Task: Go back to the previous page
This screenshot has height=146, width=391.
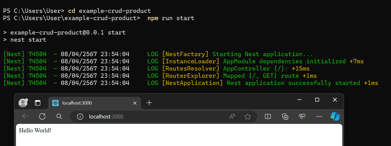Action: (25, 117)
